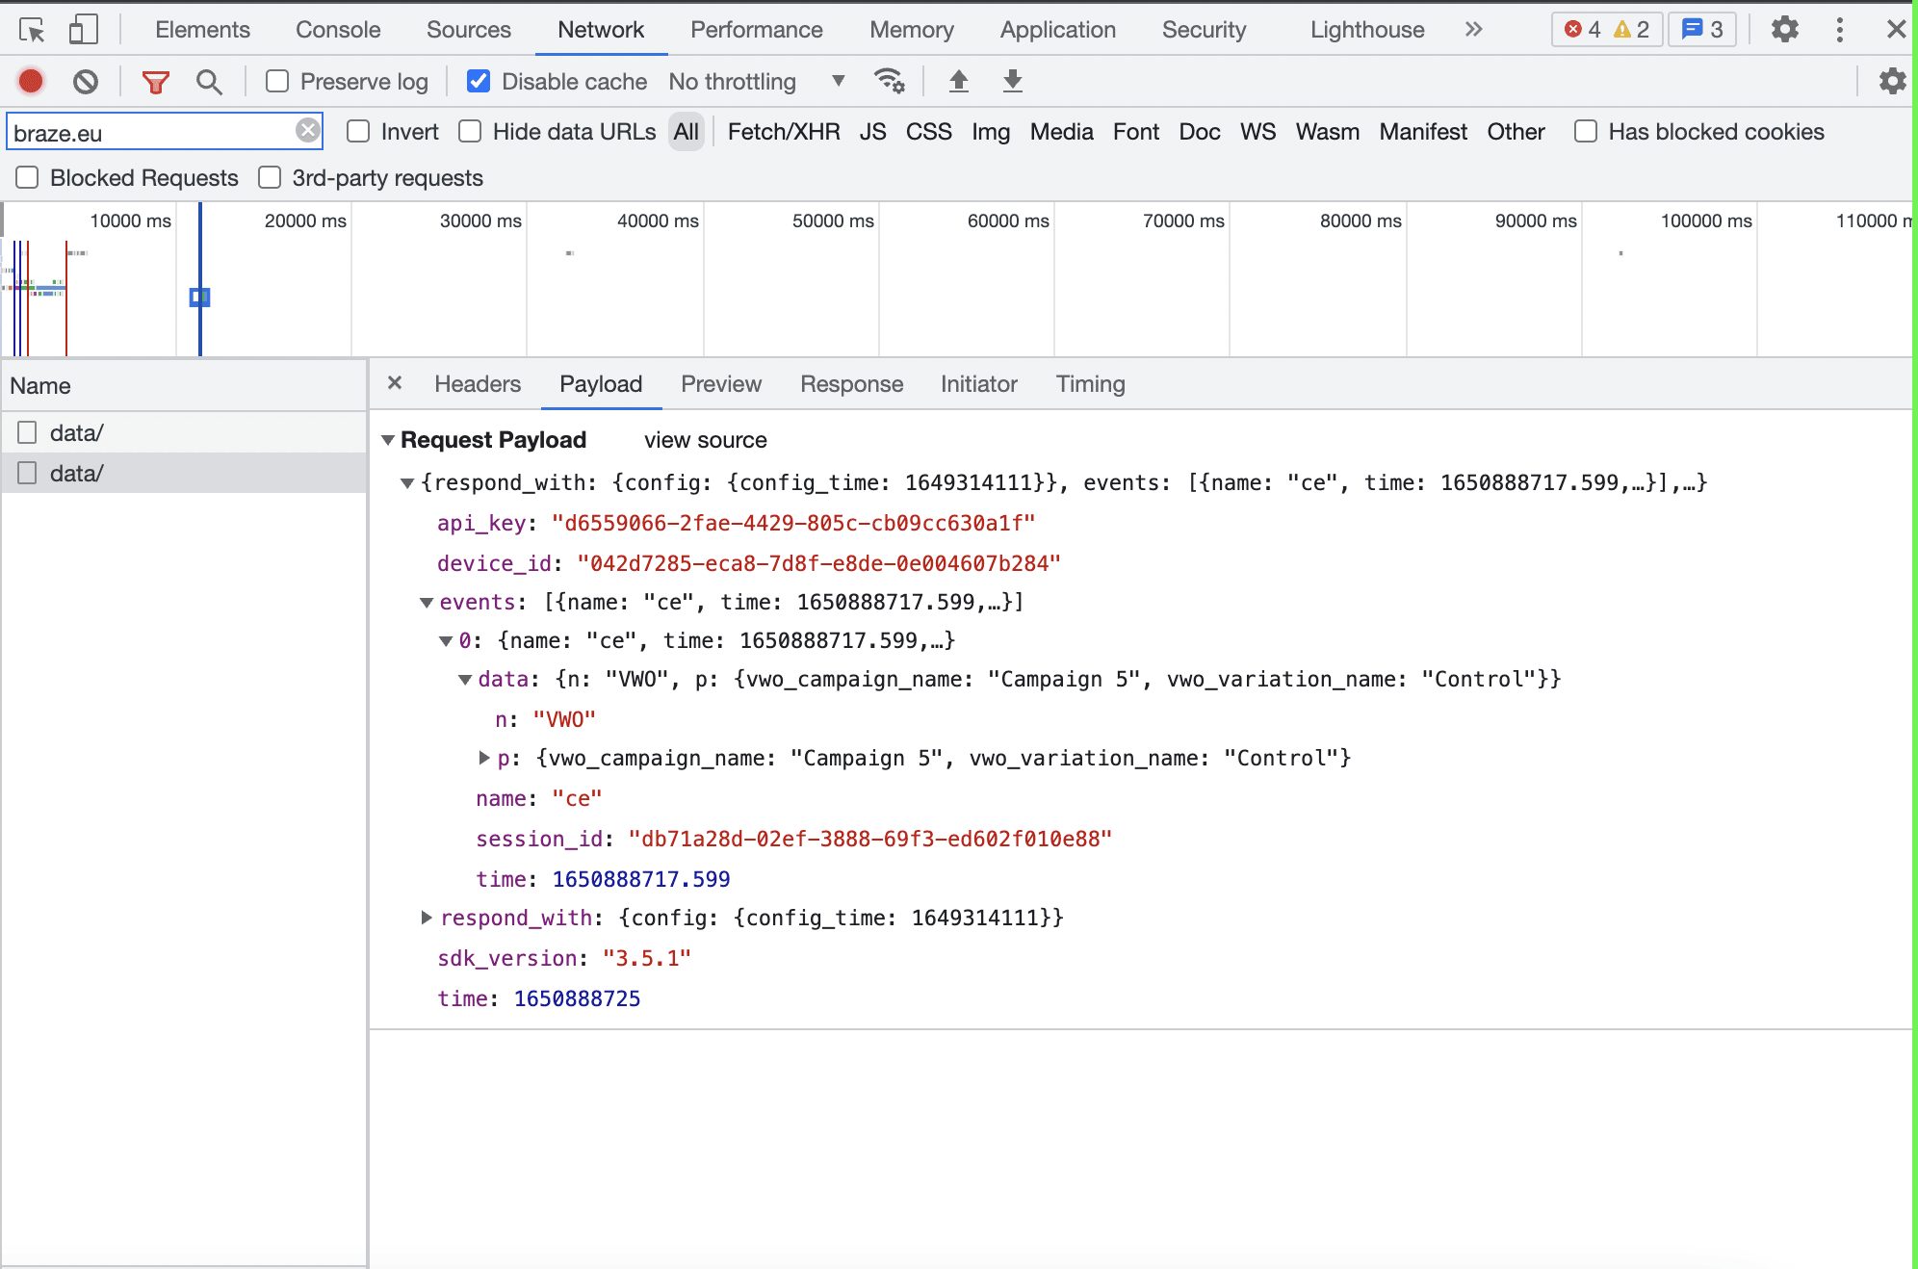
Task: Open No throttling dropdown
Action: [x=757, y=82]
